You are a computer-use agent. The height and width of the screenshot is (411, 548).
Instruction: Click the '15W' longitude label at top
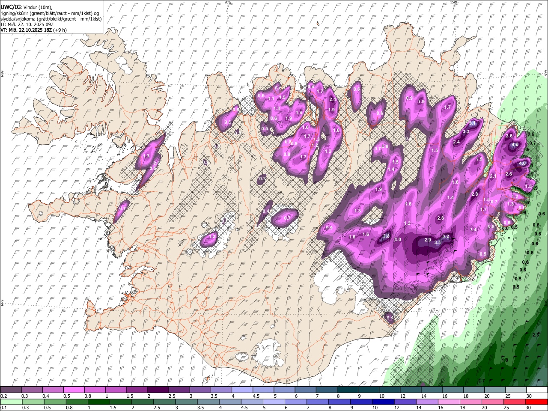(454, 2)
